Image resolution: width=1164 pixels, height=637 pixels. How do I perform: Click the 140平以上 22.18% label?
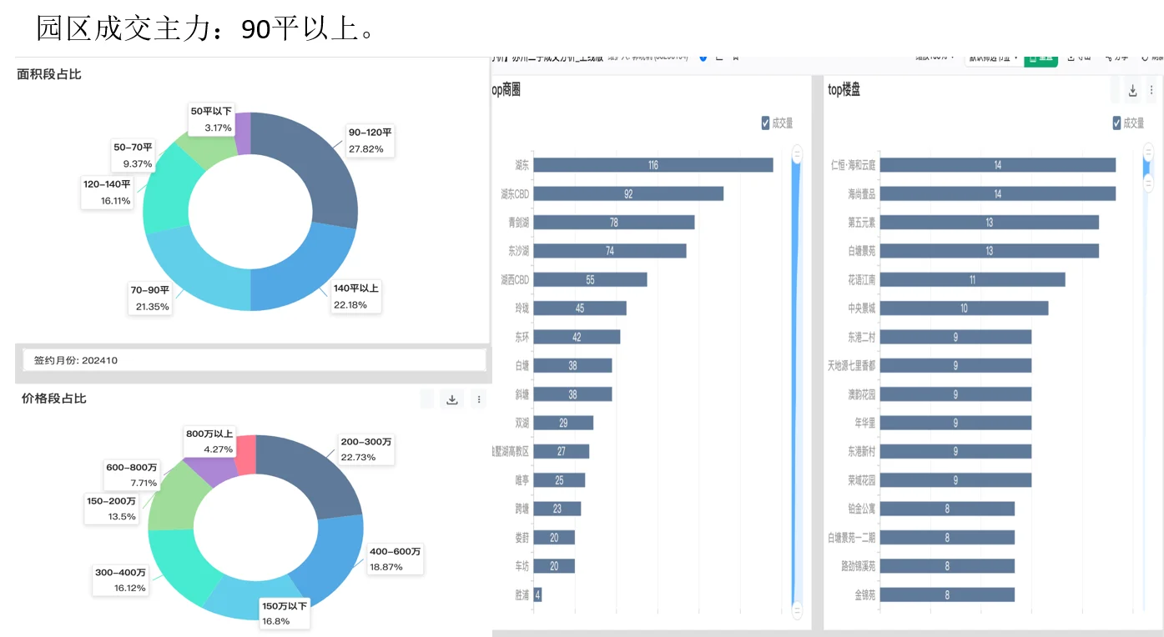356,296
